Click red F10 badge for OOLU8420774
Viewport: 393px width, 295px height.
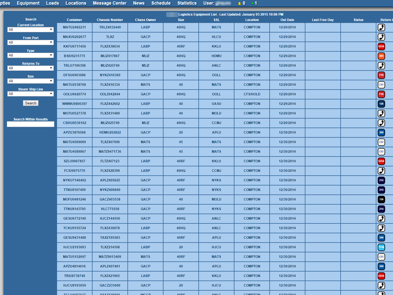click(381, 94)
